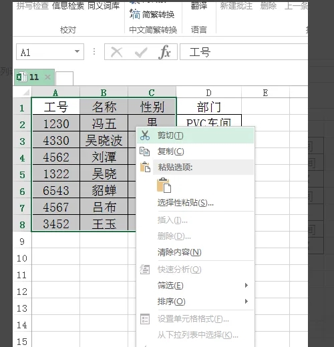Image resolution: width=334 pixels, height=347 pixels.
Task: Select column C header
Action: [152, 92]
